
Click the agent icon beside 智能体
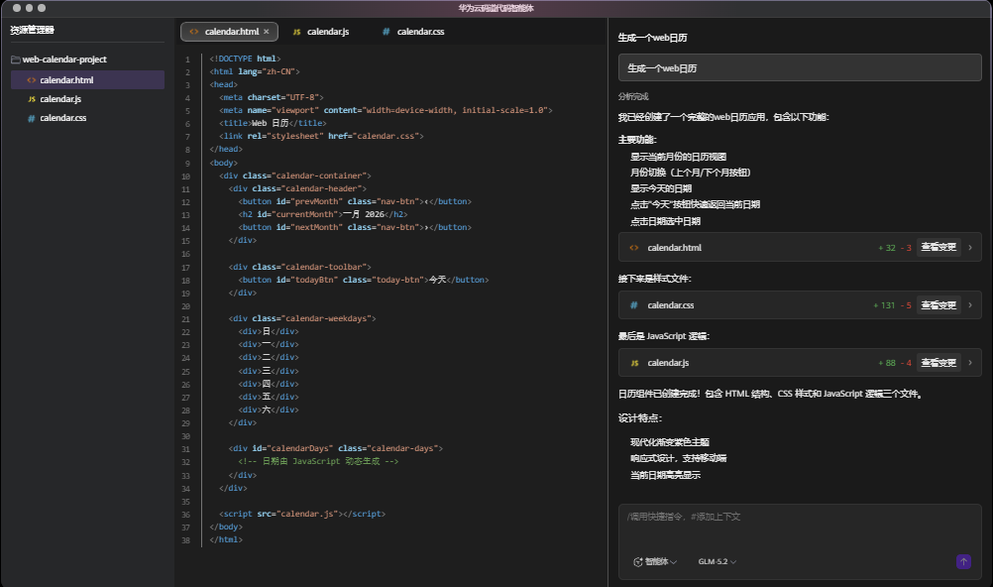click(x=638, y=561)
